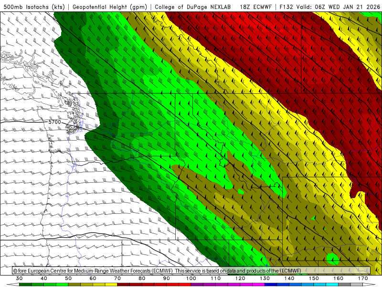
Task: Click the dark blue swatch starting at 130
Action: [271, 285]
